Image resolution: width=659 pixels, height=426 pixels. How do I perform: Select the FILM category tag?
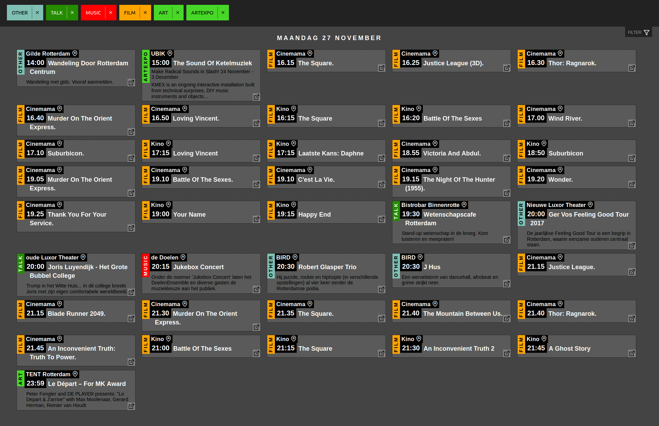coord(130,13)
